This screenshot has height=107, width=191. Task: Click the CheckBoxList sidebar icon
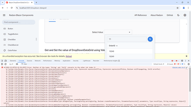coord(5,45)
